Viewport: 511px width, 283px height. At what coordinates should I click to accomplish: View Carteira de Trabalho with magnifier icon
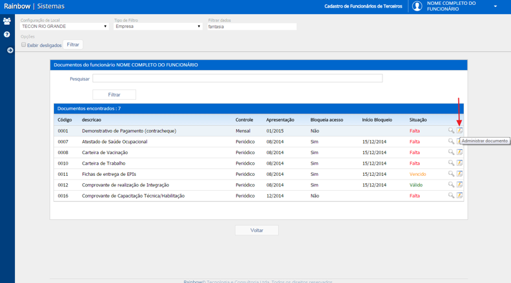click(x=451, y=163)
